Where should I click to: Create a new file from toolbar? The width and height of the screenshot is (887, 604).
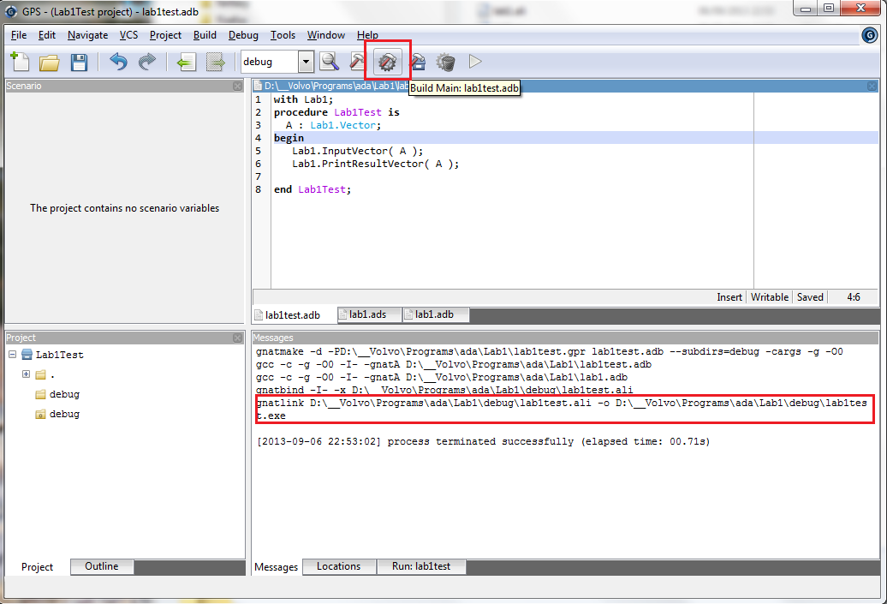(20, 62)
